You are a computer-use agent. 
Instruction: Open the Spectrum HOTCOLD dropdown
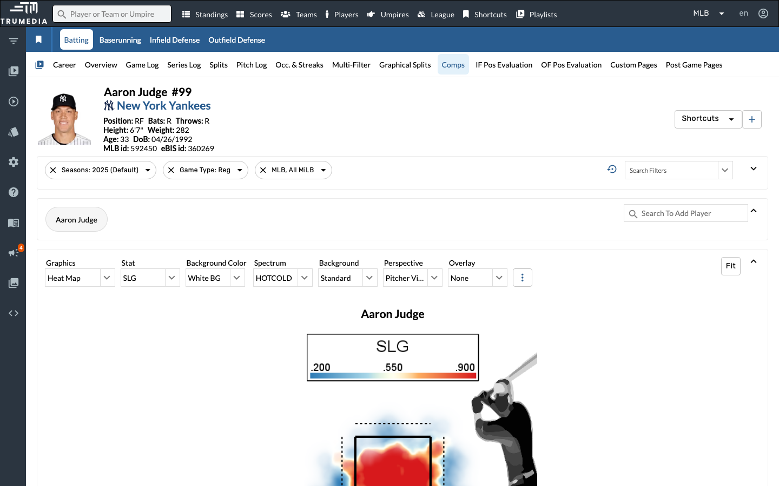(x=283, y=278)
